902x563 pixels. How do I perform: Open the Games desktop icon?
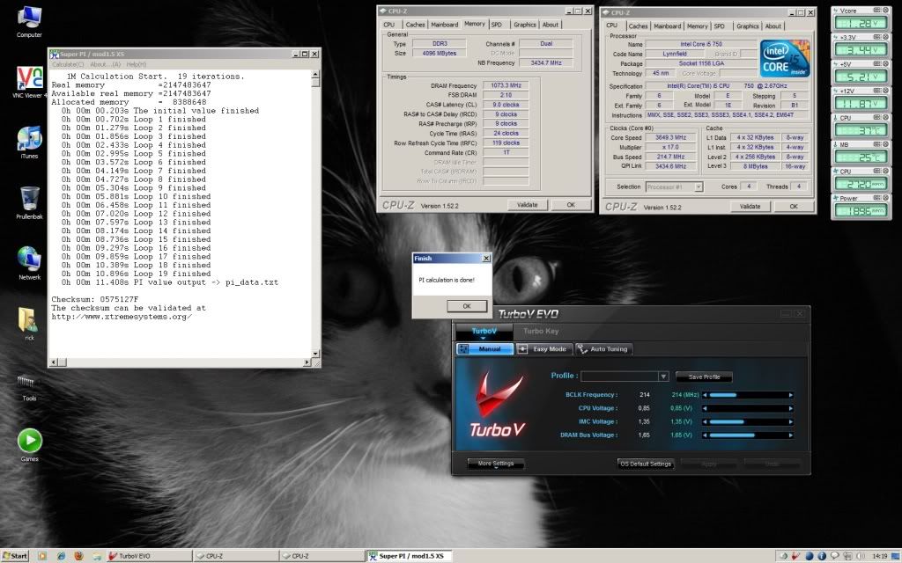(x=29, y=442)
